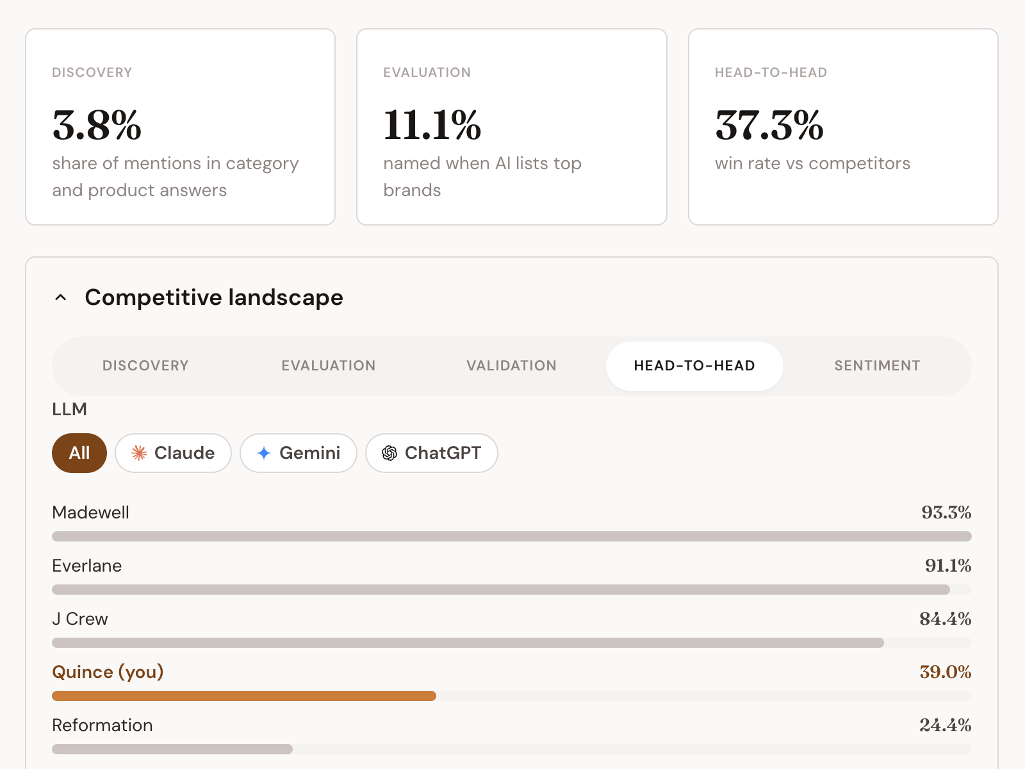This screenshot has height=769, width=1025.
Task: Click the ChatGPT logo icon
Action: [x=389, y=453]
